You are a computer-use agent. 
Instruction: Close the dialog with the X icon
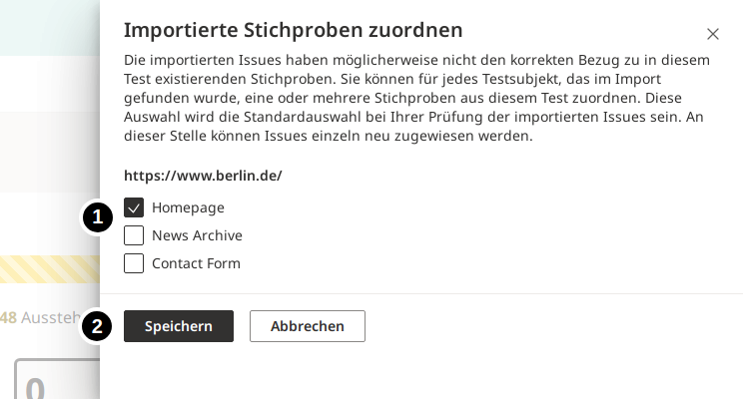pos(712,34)
